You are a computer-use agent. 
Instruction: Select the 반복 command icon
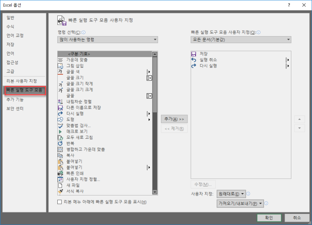60,143
